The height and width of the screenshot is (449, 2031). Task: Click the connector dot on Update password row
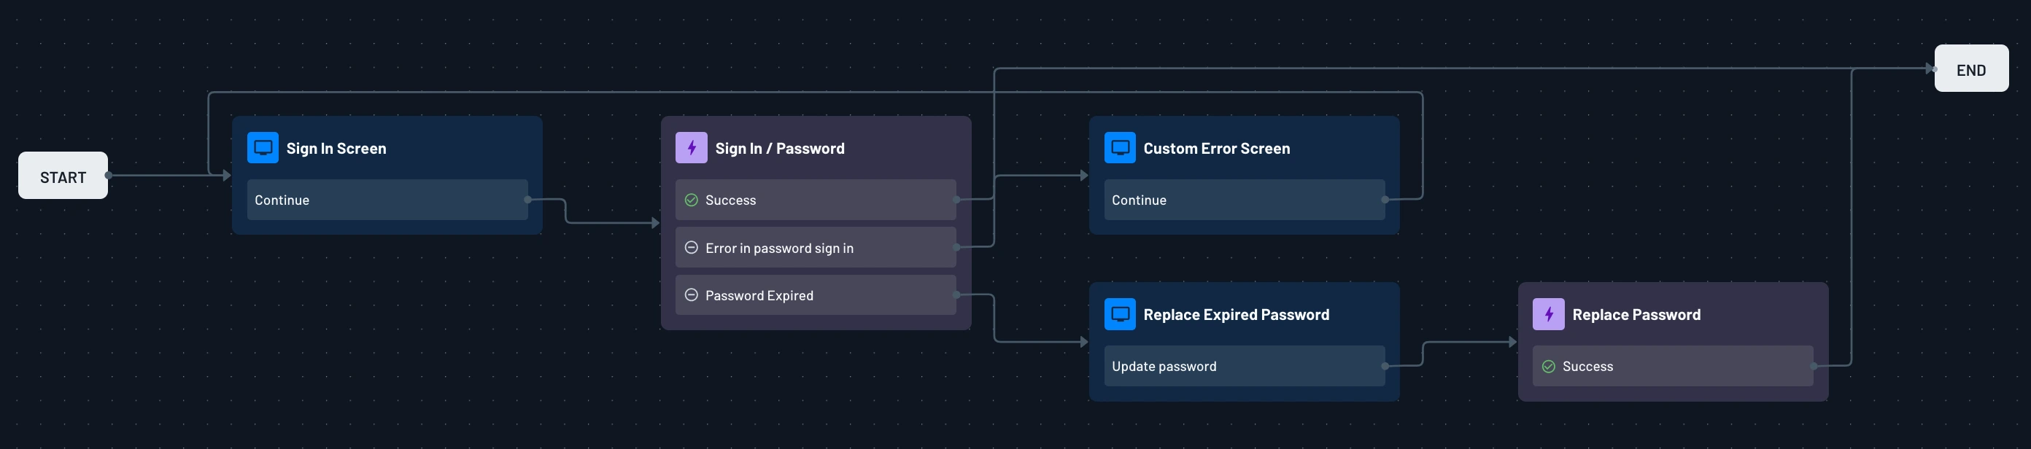[x=1384, y=365]
